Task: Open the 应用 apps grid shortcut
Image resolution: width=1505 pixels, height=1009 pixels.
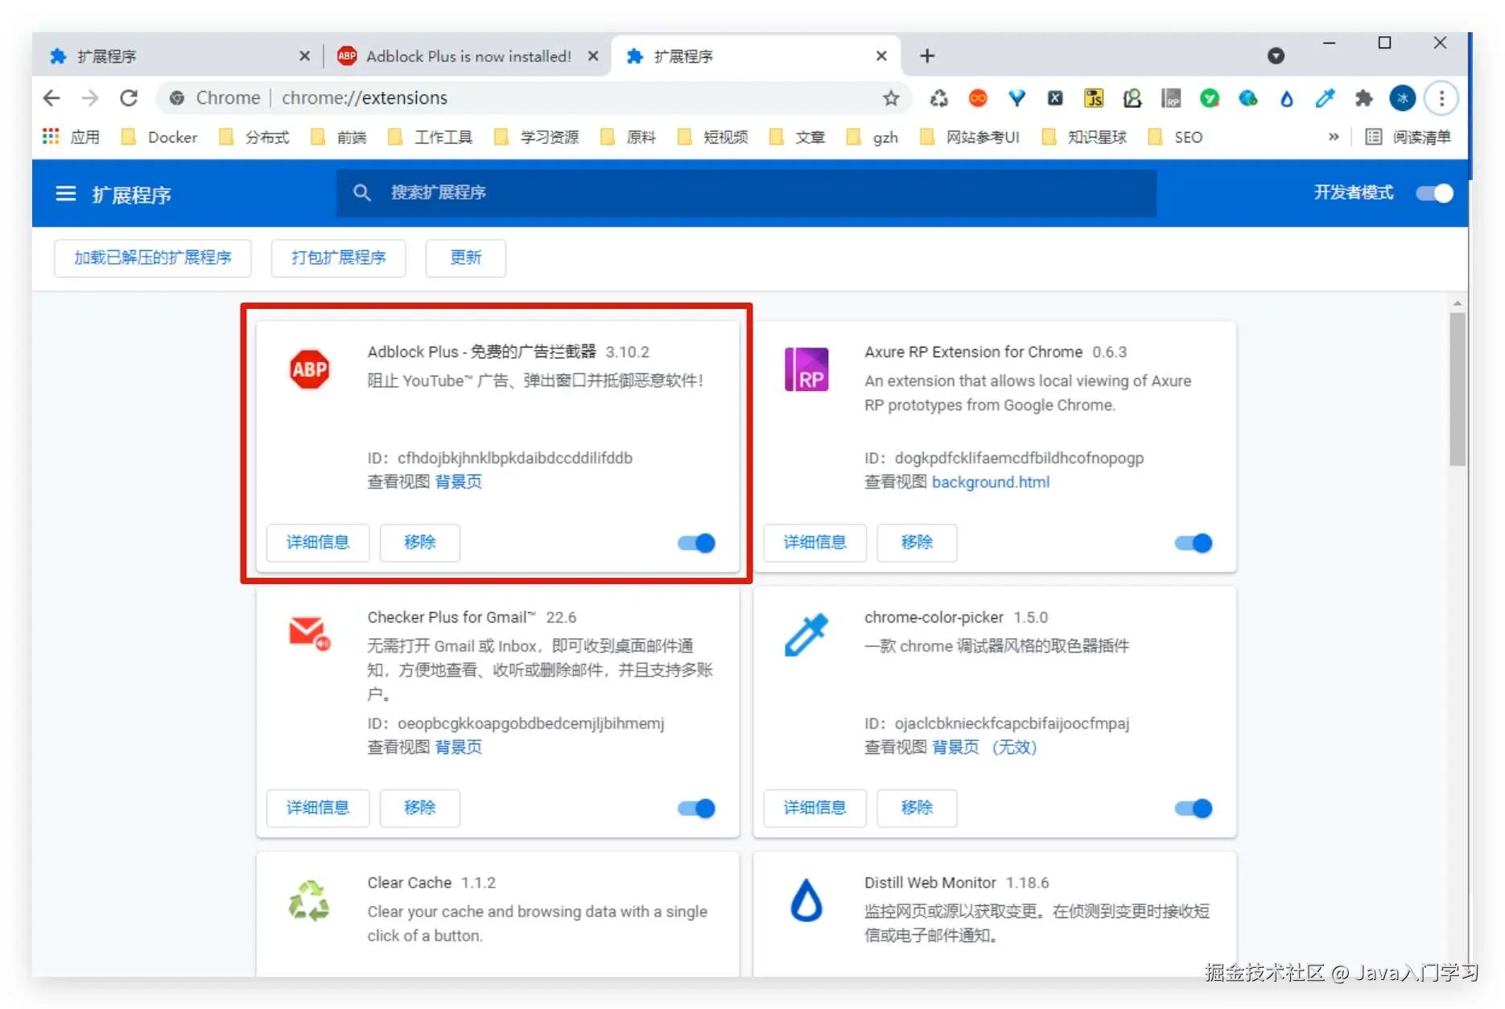Action: pyautogui.click(x=71, y=137)
